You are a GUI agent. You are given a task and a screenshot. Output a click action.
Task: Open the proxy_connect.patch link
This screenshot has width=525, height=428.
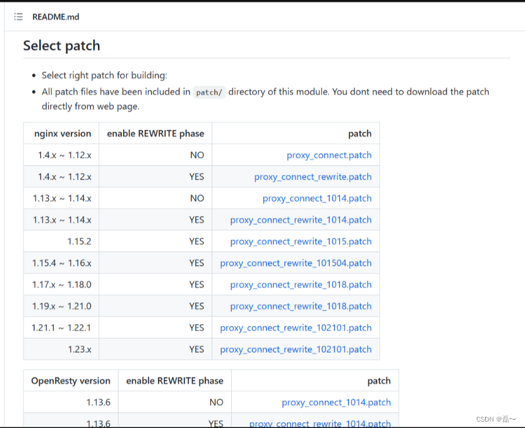(x=329, y=155)
